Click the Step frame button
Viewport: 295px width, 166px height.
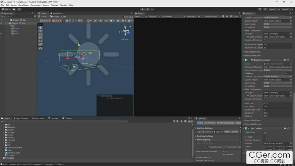click(153, 9)
